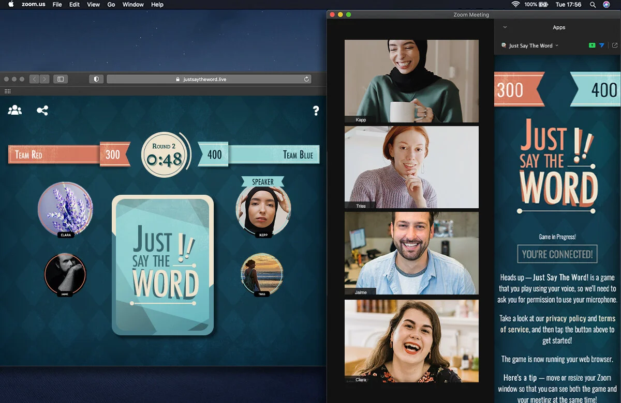Click Team Blue's 400 score in the game

coord(213,154)
